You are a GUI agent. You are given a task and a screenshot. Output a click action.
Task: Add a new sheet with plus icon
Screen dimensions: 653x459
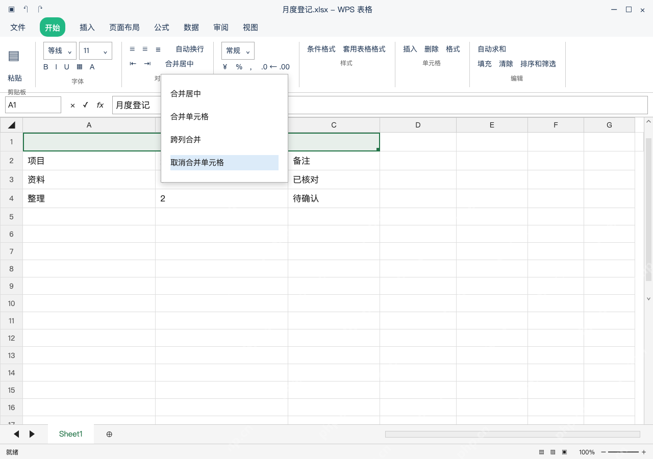click(x=109, y=434)
